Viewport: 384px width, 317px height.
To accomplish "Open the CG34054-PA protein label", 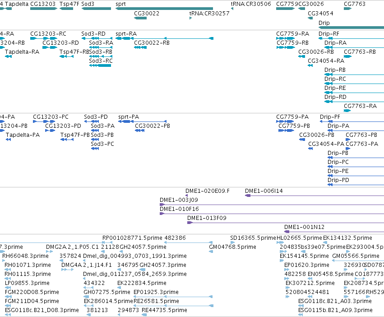I will [x=326, y=144].
